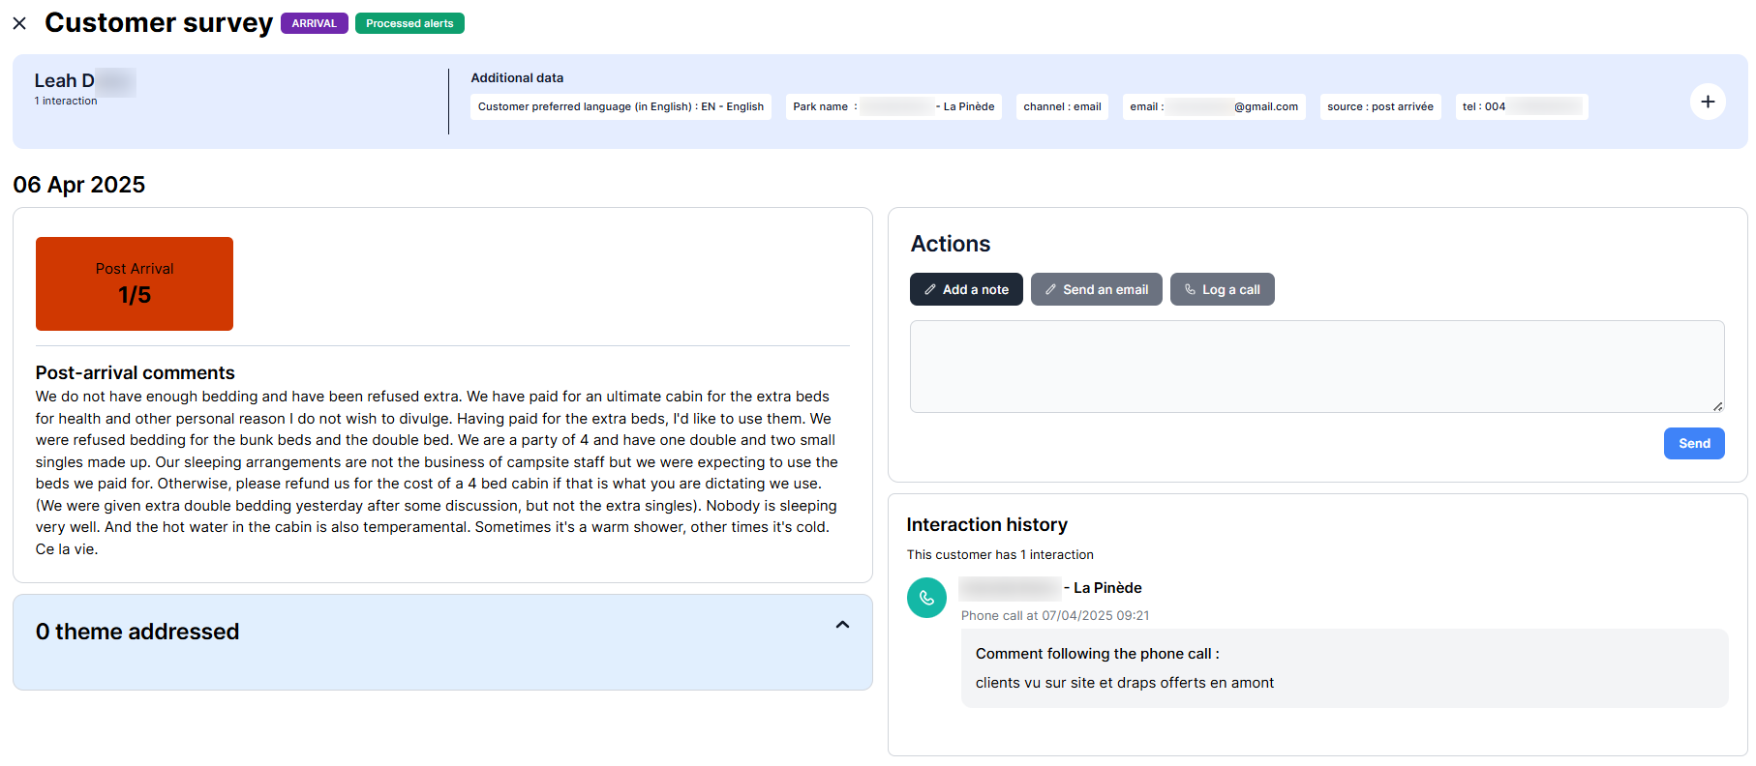The image size is (1756, 766).
Task: Click the text area resize handle
Action: coord(1717,406)
